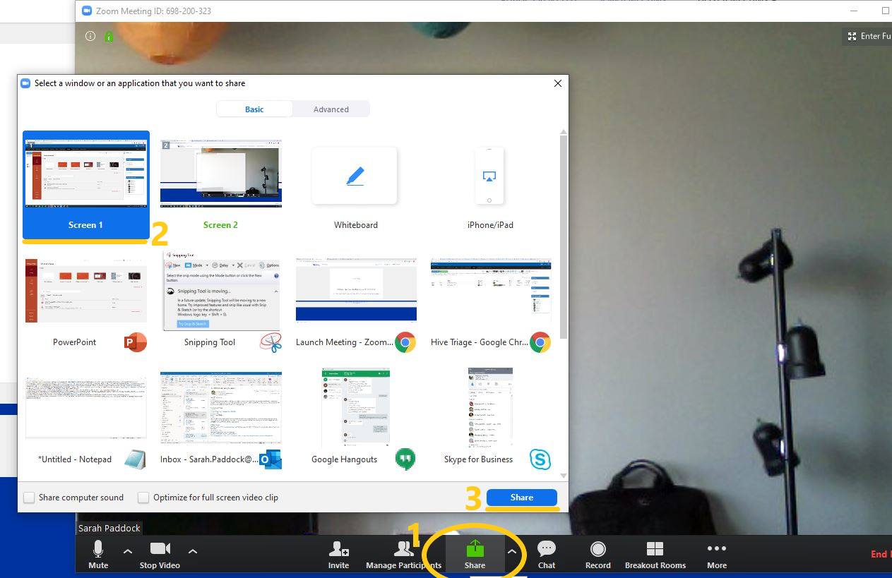This screenshot has width=892, height=578.
Task: Select the Hive Triage - Google Chrome window thumbnail
Action: [x=491, y=290]
